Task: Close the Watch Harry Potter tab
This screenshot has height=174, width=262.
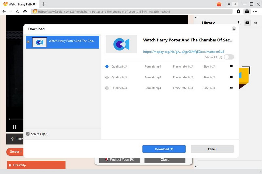Action: point(34,4)
